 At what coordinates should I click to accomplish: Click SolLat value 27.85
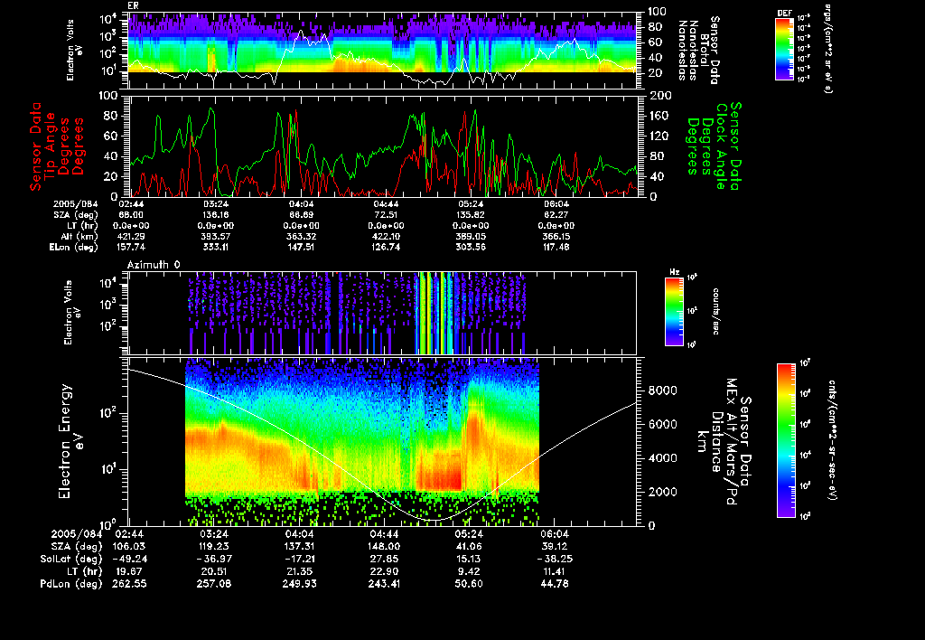384,560
